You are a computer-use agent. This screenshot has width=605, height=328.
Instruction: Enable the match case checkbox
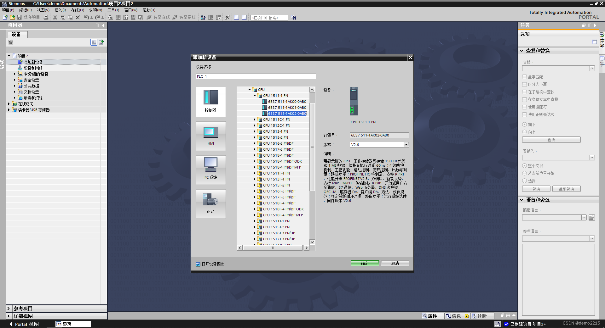pyautogui.click(x=525, y=84)
